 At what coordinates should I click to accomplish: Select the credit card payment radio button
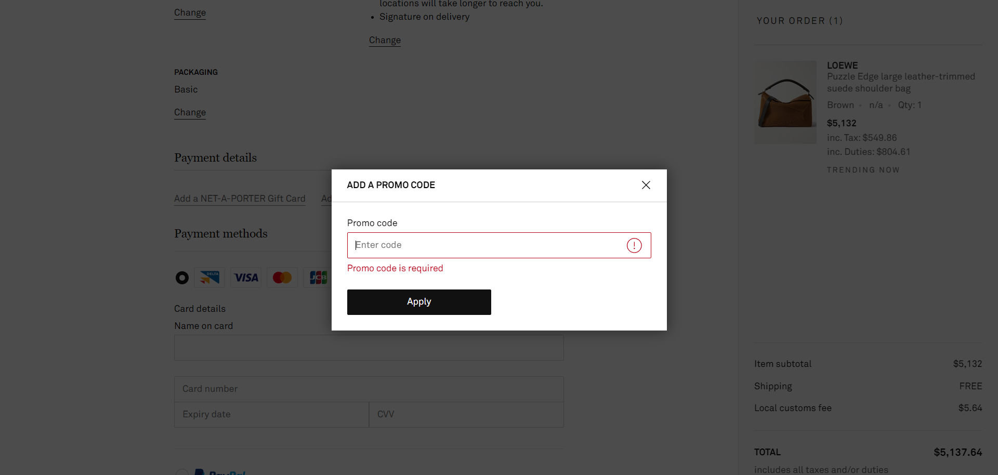pos(182,278)
